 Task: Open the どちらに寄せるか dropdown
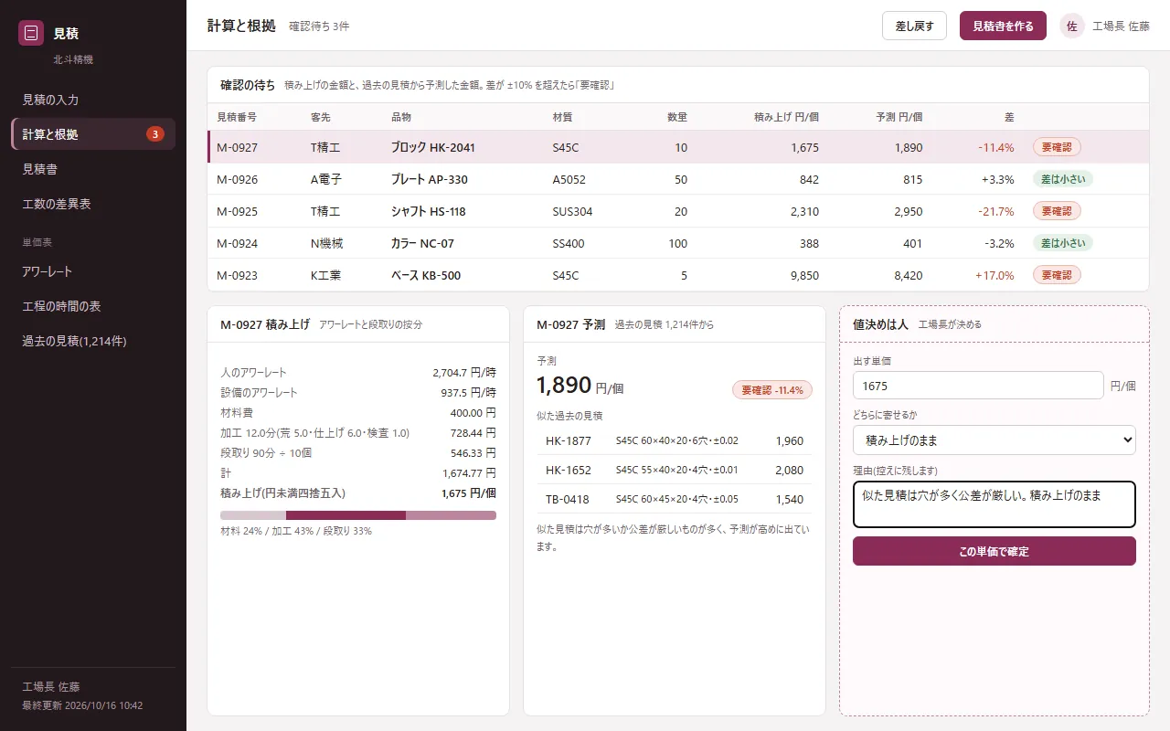(994, 440)
